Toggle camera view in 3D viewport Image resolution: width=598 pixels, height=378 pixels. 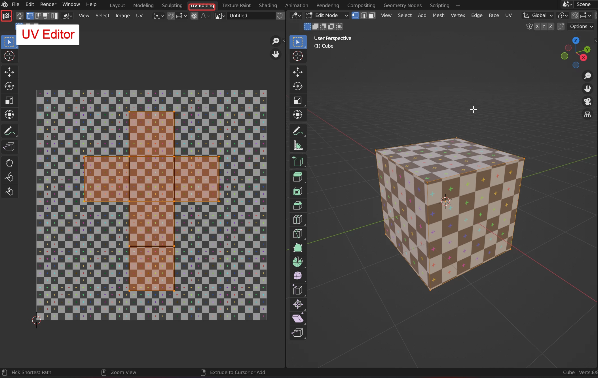tap(588, 101)
